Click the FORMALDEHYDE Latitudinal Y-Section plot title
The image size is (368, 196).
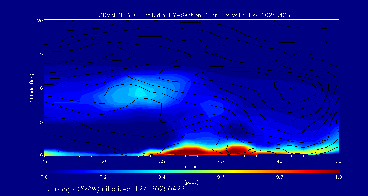(x=193, y=15)
